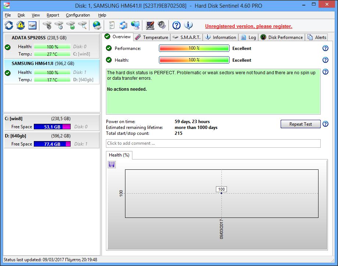Click the monitor-with-pen configuration icon
Screen dimensions: 338x266
coord(150,25)
